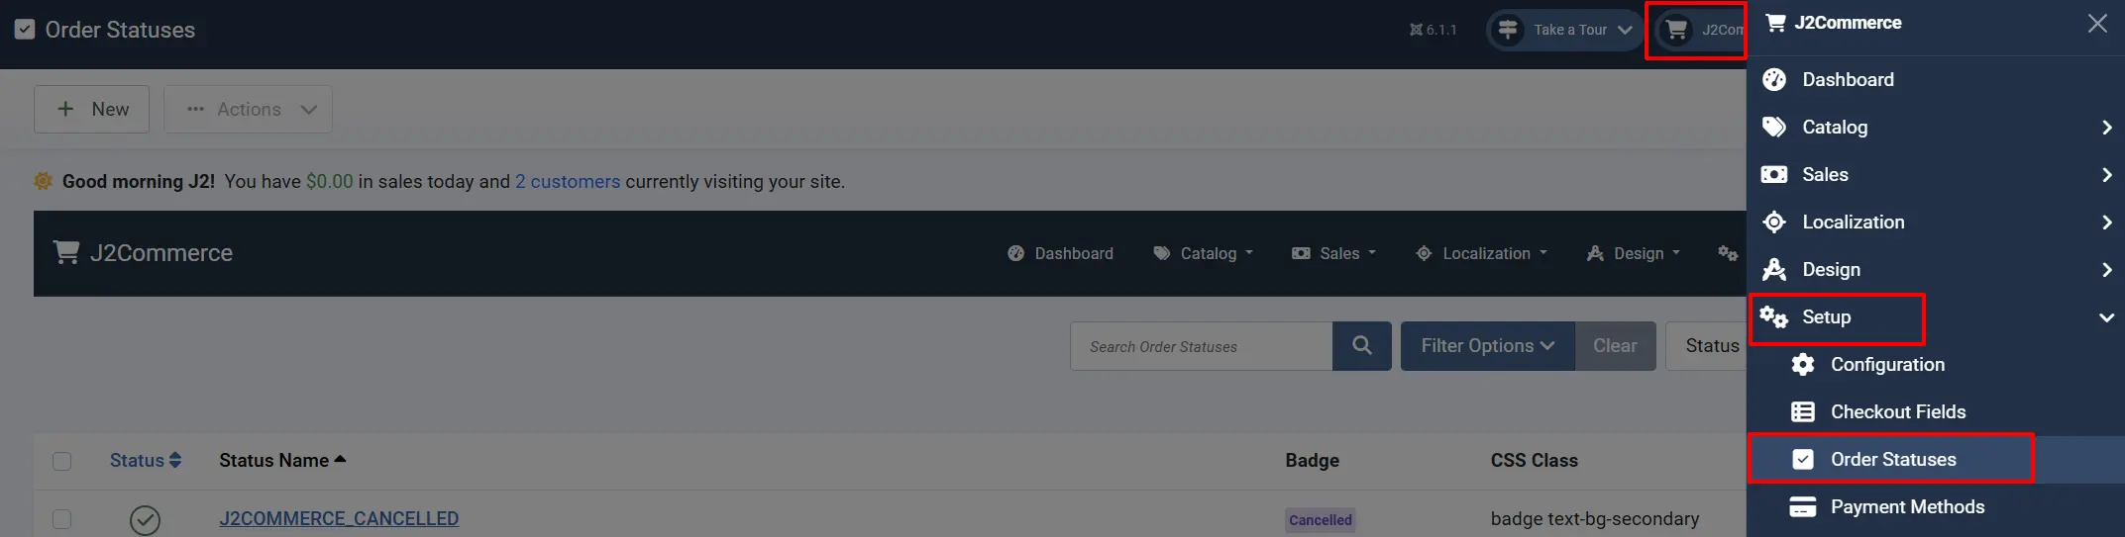Expand Localization submenu arrow in side panel
Image resolution: width=2125 pixels, height=537 pixels.
2106,223
